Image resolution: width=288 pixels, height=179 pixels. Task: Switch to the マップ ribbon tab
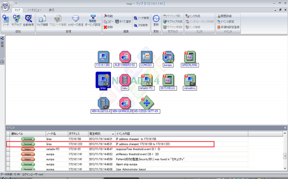(17, 10)
